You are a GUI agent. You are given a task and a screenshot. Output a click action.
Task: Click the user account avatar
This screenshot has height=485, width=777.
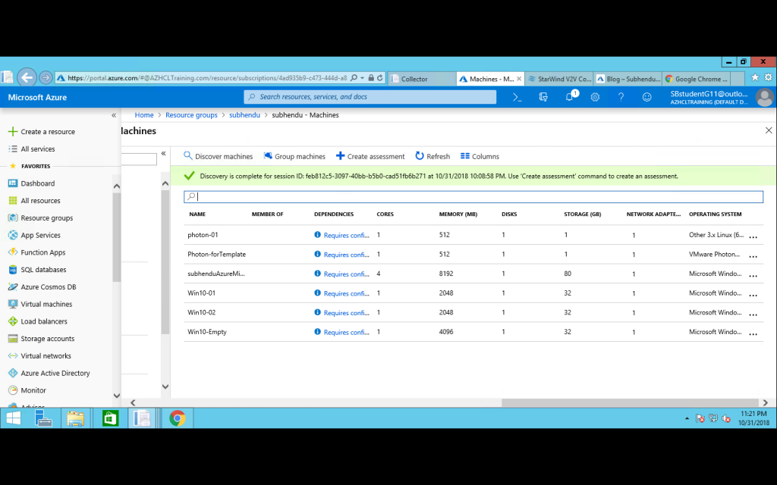tap(764, 98)
